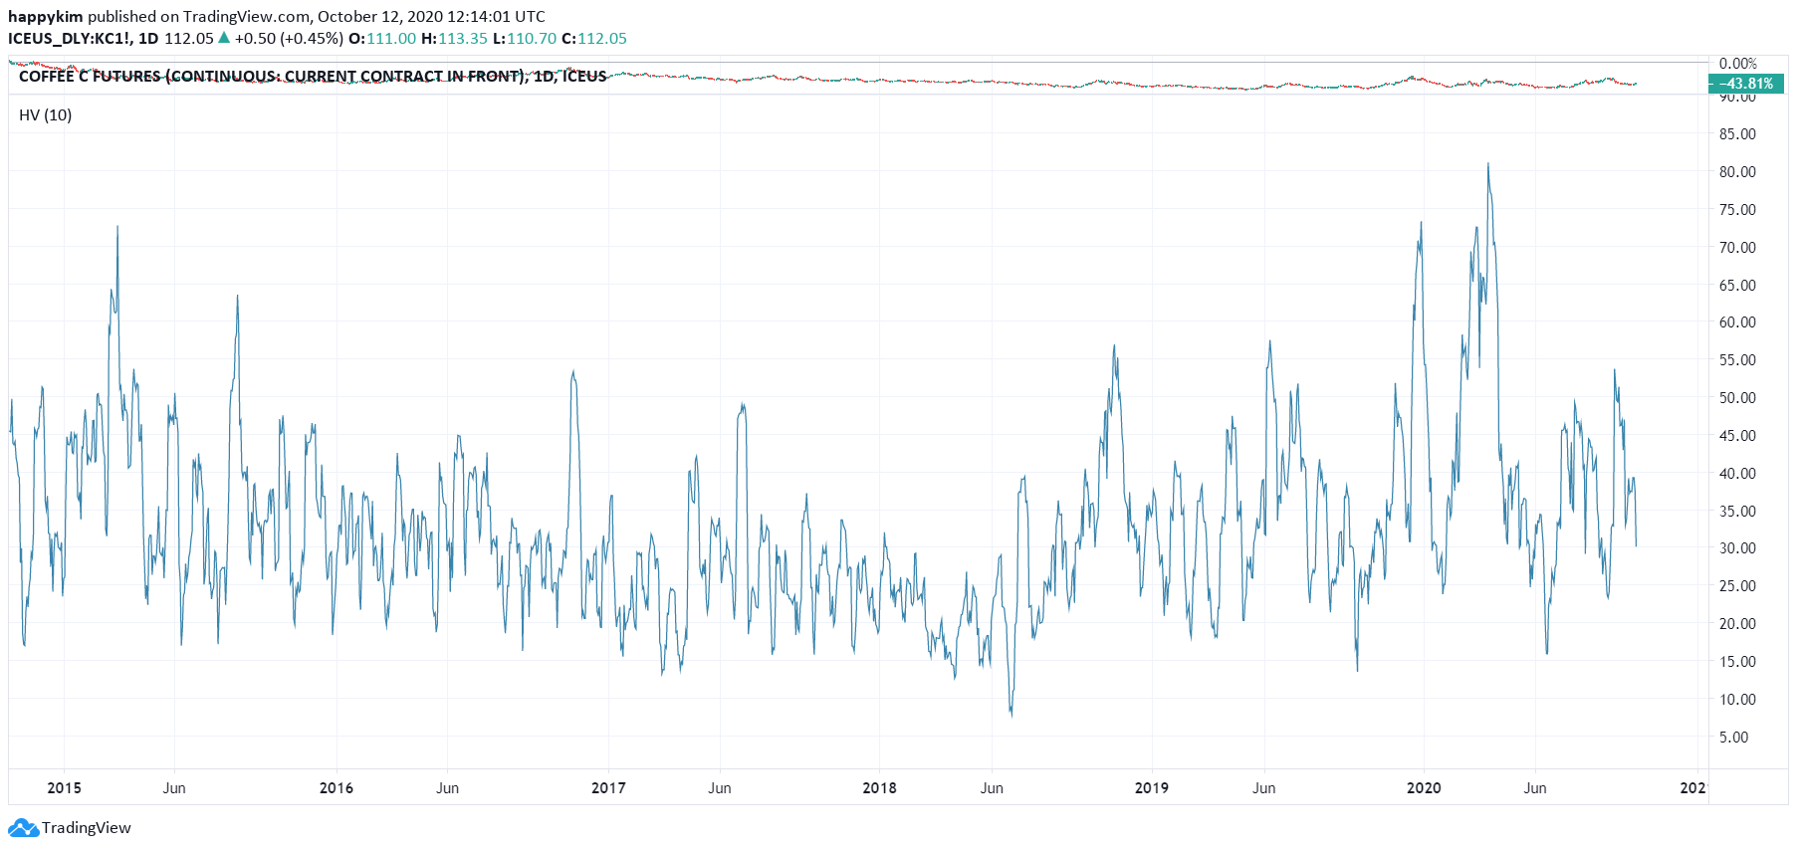Click the low price L:110.70 value
The image size is (1797, 851).
tap(525, 39)
